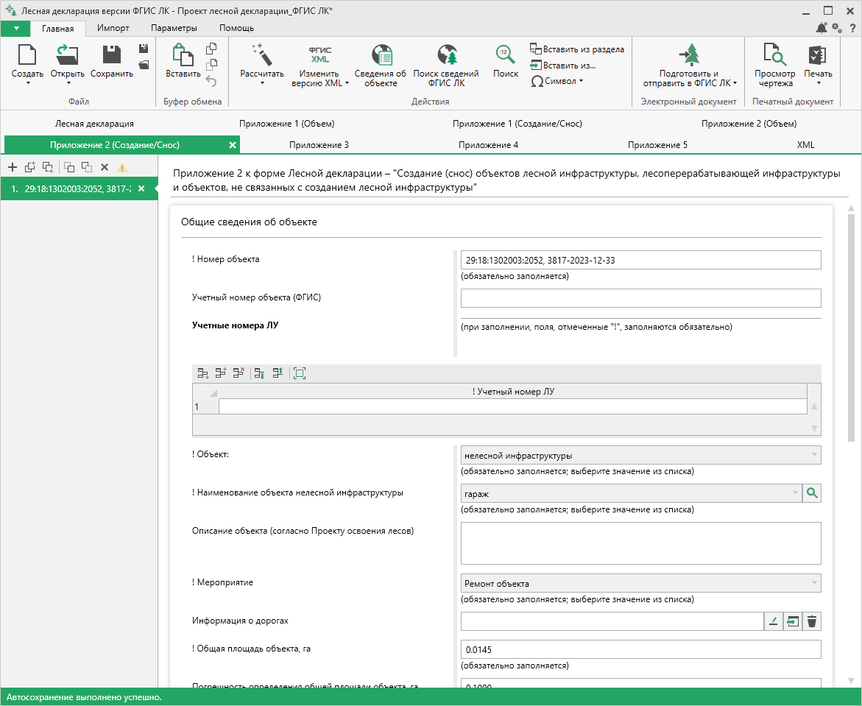This screenshot has height=706, width=862.
Task: Open the Символ dropdown
Action: click(557, 81)
